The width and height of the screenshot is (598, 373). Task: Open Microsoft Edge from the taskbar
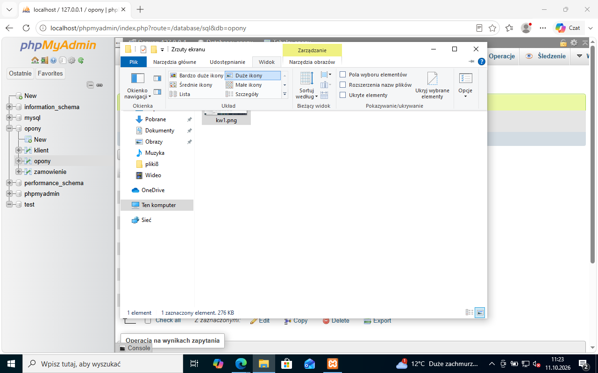click(x=241, y=364)
